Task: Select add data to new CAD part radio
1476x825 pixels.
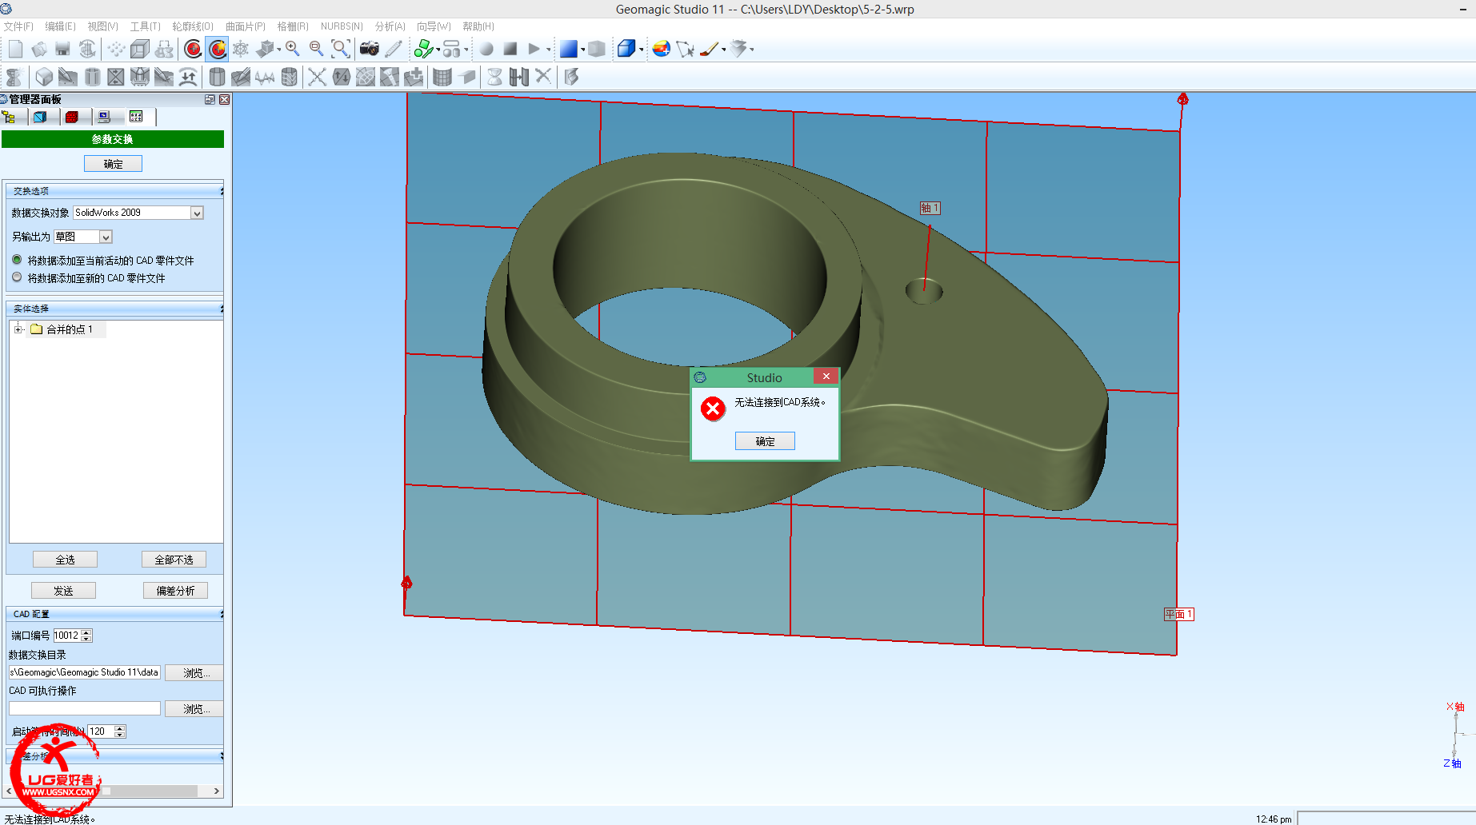Action: 17,277
